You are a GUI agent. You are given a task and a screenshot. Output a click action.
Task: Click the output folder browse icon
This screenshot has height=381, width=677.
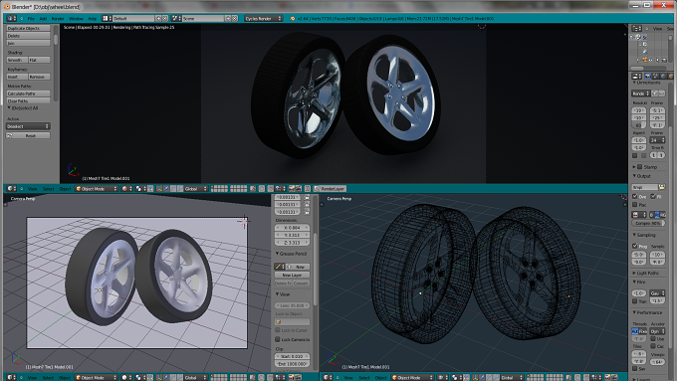[x=661, y=187]
